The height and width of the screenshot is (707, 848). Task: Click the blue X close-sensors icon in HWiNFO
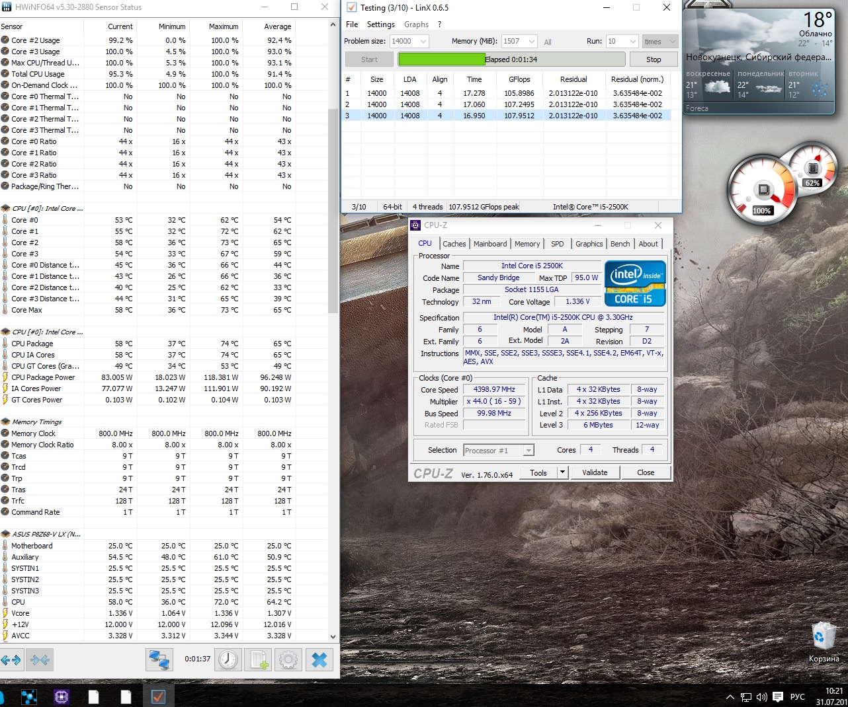(x=319, y=659)
